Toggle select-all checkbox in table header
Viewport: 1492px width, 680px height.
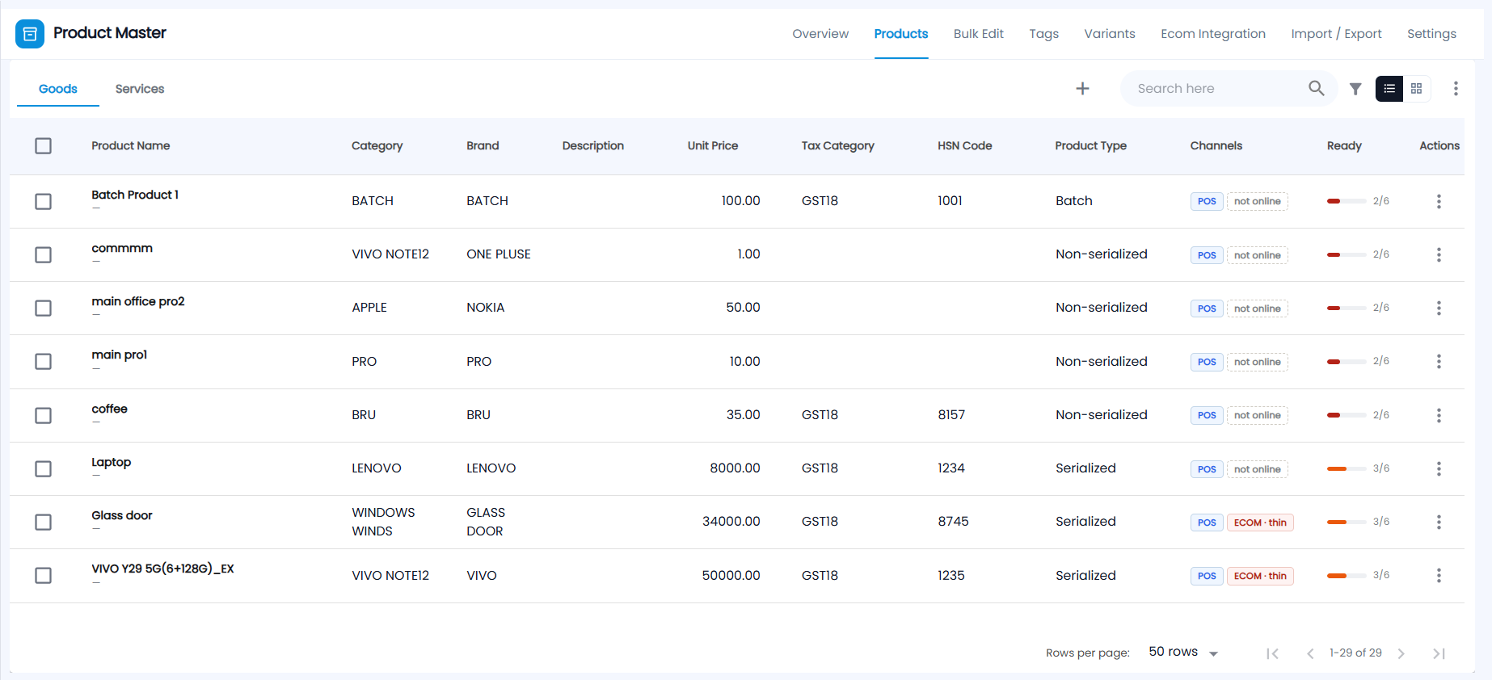pyautogui.click(x=44, y=146)
